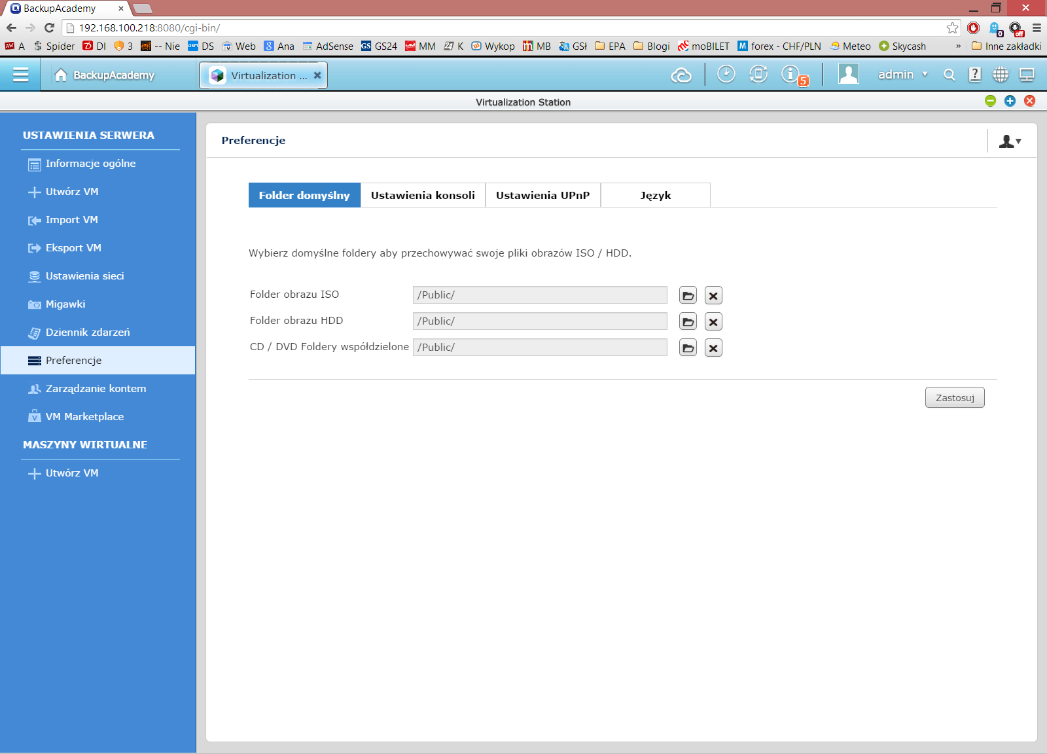Open background tasks clock icon
The height and width of the screenshot is (754, 1047).
(726, 74)
